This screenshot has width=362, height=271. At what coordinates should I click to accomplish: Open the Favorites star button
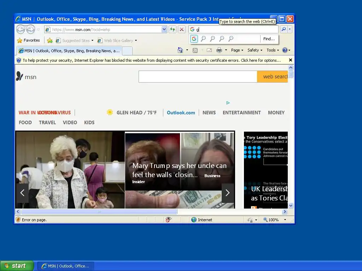tap(28, 40)
